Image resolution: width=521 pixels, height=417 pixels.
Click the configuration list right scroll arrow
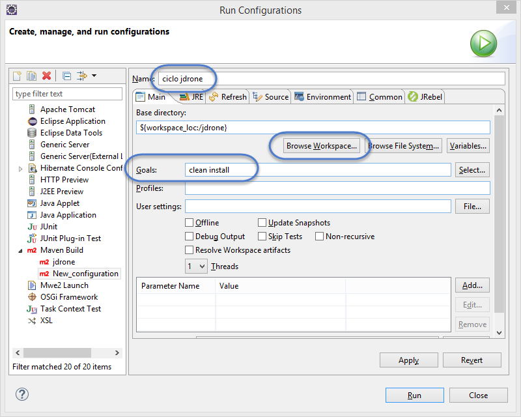point(117,352)
